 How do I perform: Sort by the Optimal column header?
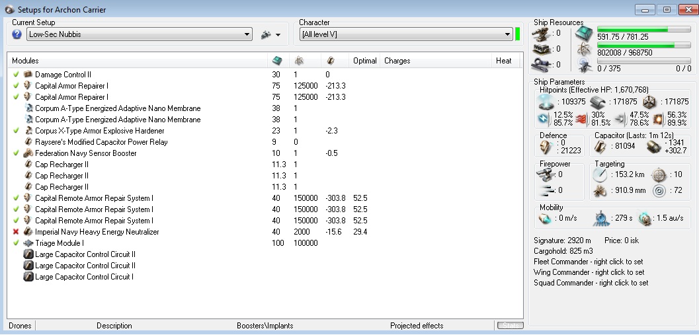coord(364,61)
